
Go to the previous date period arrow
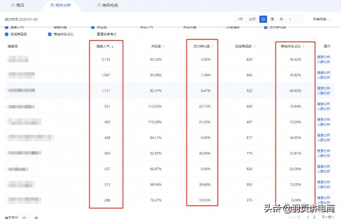pyautogui.click(x=290, y=19)
